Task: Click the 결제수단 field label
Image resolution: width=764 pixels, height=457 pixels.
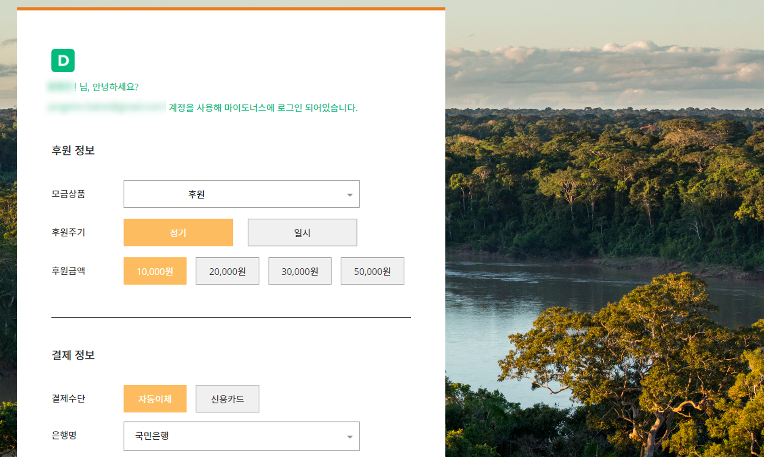Action: [68, 399]
